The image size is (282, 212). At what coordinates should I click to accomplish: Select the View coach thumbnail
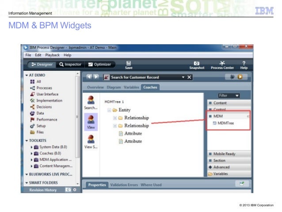tap(91, 122)
